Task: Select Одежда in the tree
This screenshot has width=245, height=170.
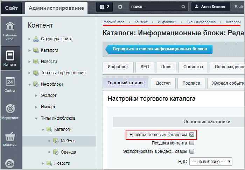Action: click(x=68, y=152)
